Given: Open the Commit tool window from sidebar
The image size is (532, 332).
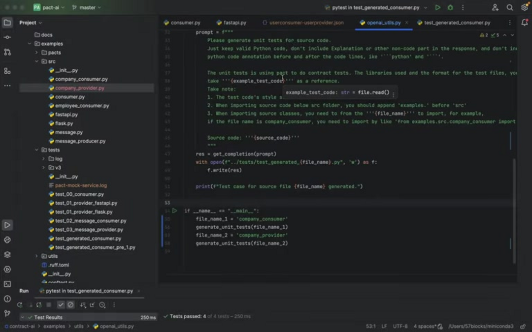Looking at the screenshot, I should 7,37.
